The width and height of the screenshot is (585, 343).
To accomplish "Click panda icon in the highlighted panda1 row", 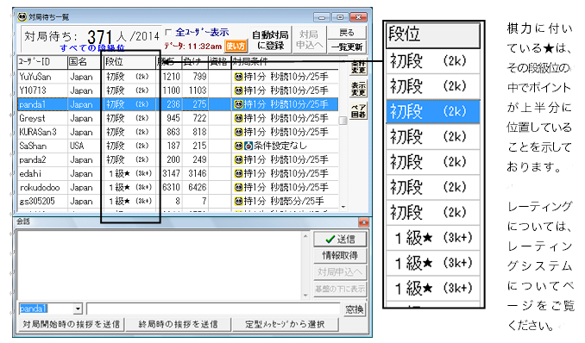I will click(238, 104).
